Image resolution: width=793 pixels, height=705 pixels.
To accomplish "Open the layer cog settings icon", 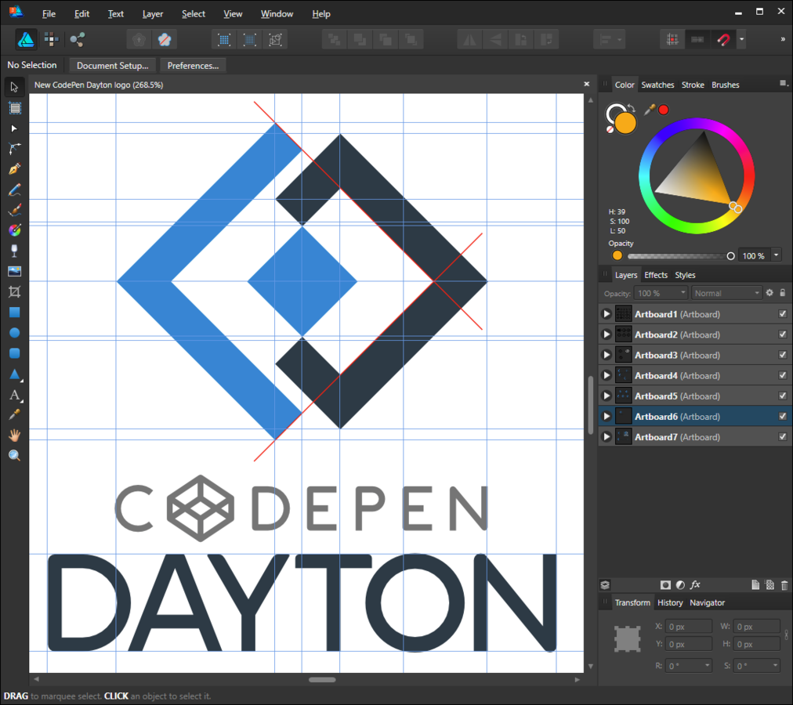I will [769, 293].
